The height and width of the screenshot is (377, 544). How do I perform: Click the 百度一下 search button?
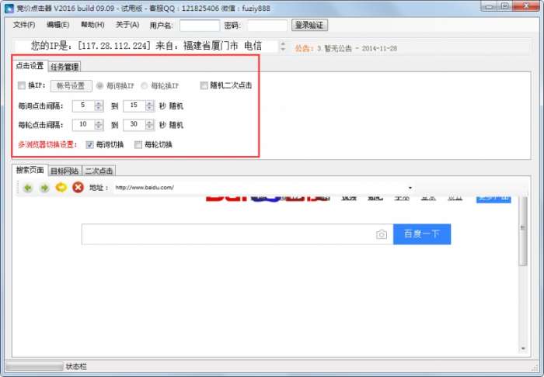click(422, 234)
